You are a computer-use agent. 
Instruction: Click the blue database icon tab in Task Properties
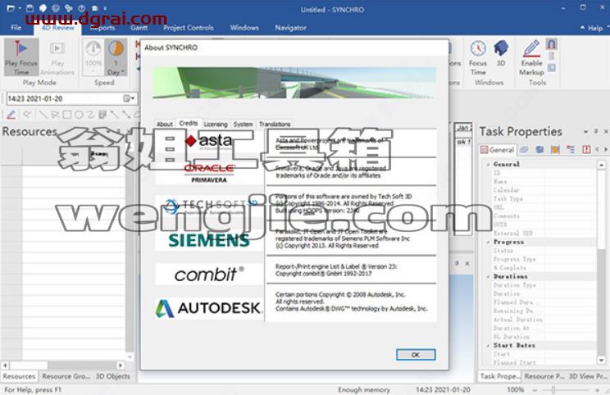[x=539, y=150]
